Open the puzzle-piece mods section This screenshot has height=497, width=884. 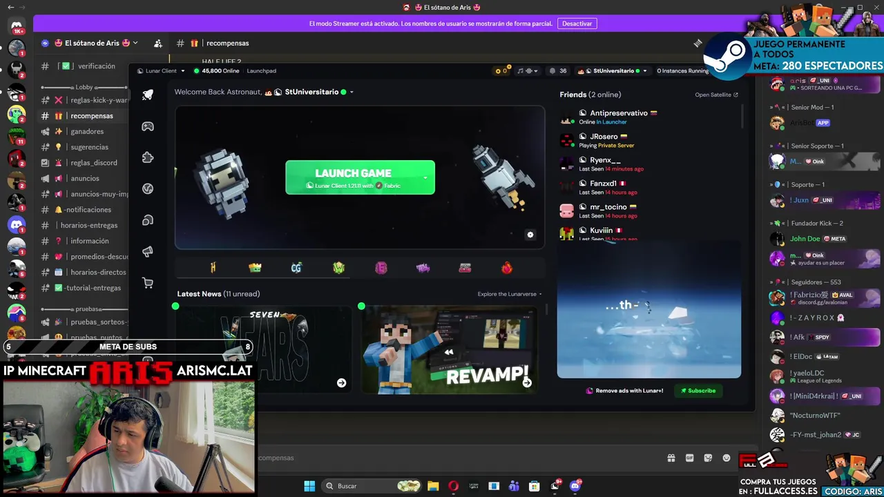148,157
